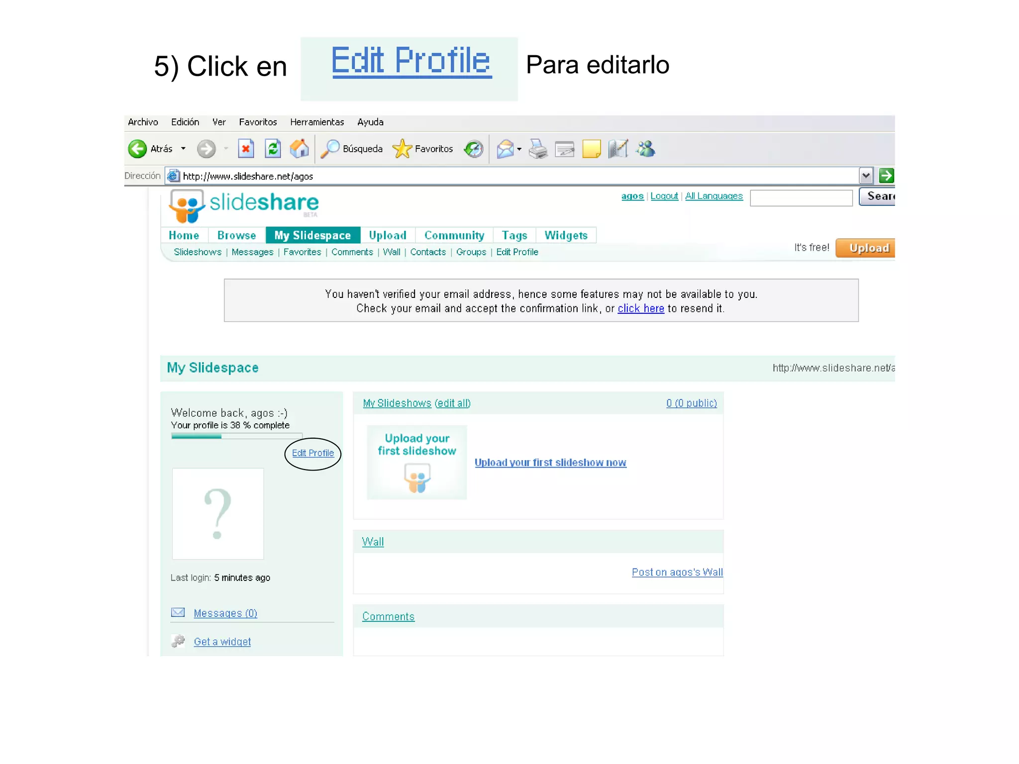
Task: Open the Favoritos menu
Action: tap(258, 122)
